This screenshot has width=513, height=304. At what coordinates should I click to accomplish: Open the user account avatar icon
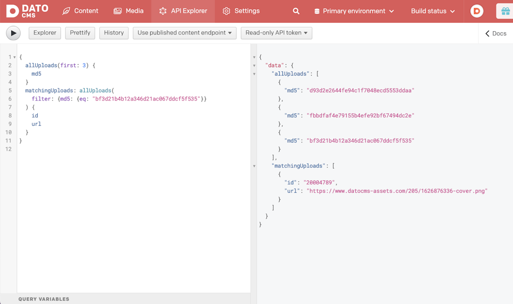(x=477, y=11)
